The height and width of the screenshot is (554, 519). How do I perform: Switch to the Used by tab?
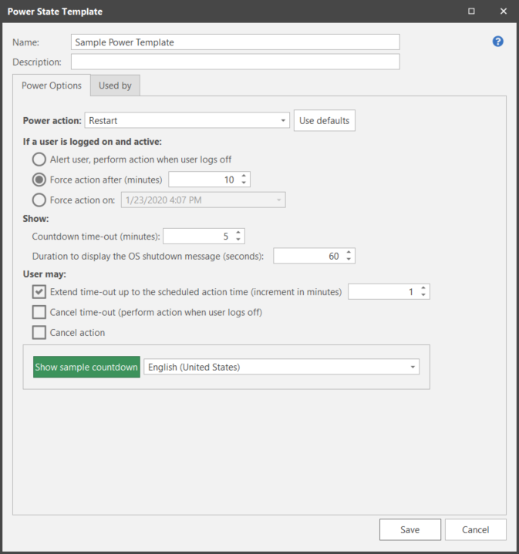(x=115, y=86)
